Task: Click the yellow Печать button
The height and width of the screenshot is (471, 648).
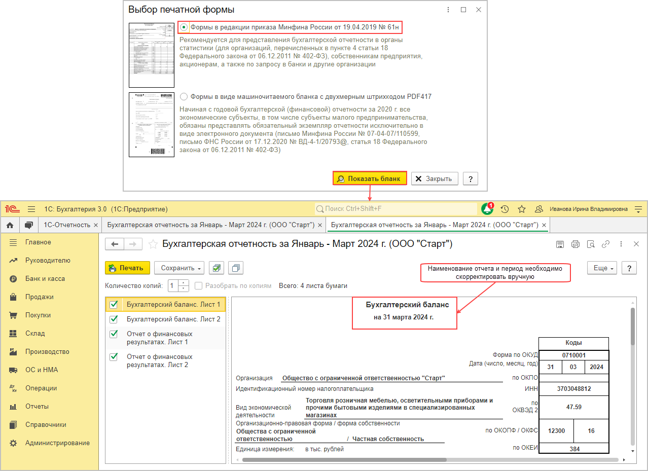Action: click(x=127, y=268)
